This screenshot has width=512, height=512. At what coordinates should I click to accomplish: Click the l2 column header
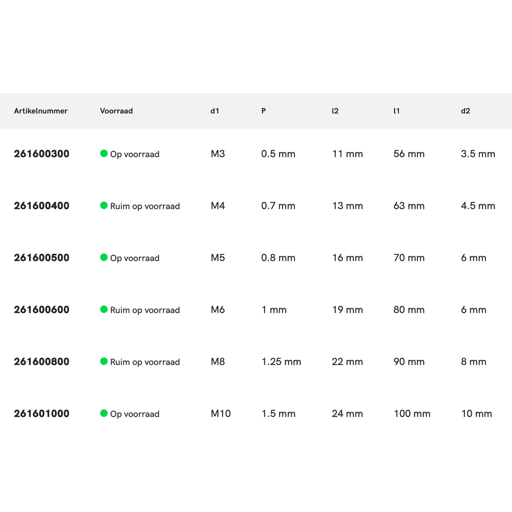point(335,111)
